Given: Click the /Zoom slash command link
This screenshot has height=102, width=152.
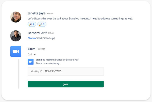Looking at the screenshot, I should pyautogui.click(x=32, y=38).
